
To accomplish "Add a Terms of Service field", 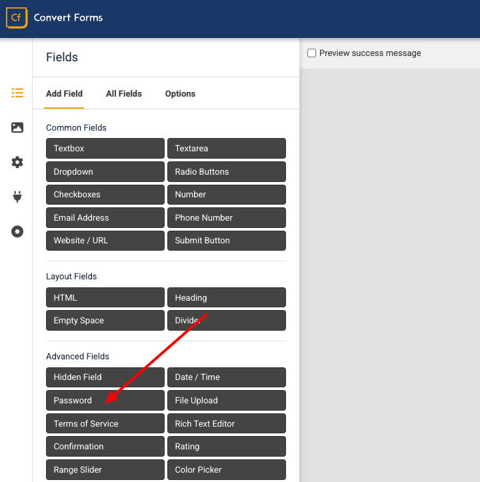I will coord(105,423).
